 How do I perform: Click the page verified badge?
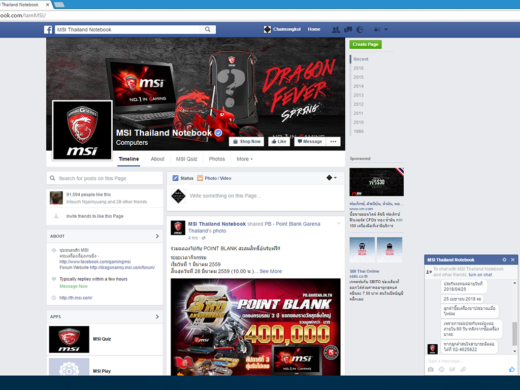point(218,133)
